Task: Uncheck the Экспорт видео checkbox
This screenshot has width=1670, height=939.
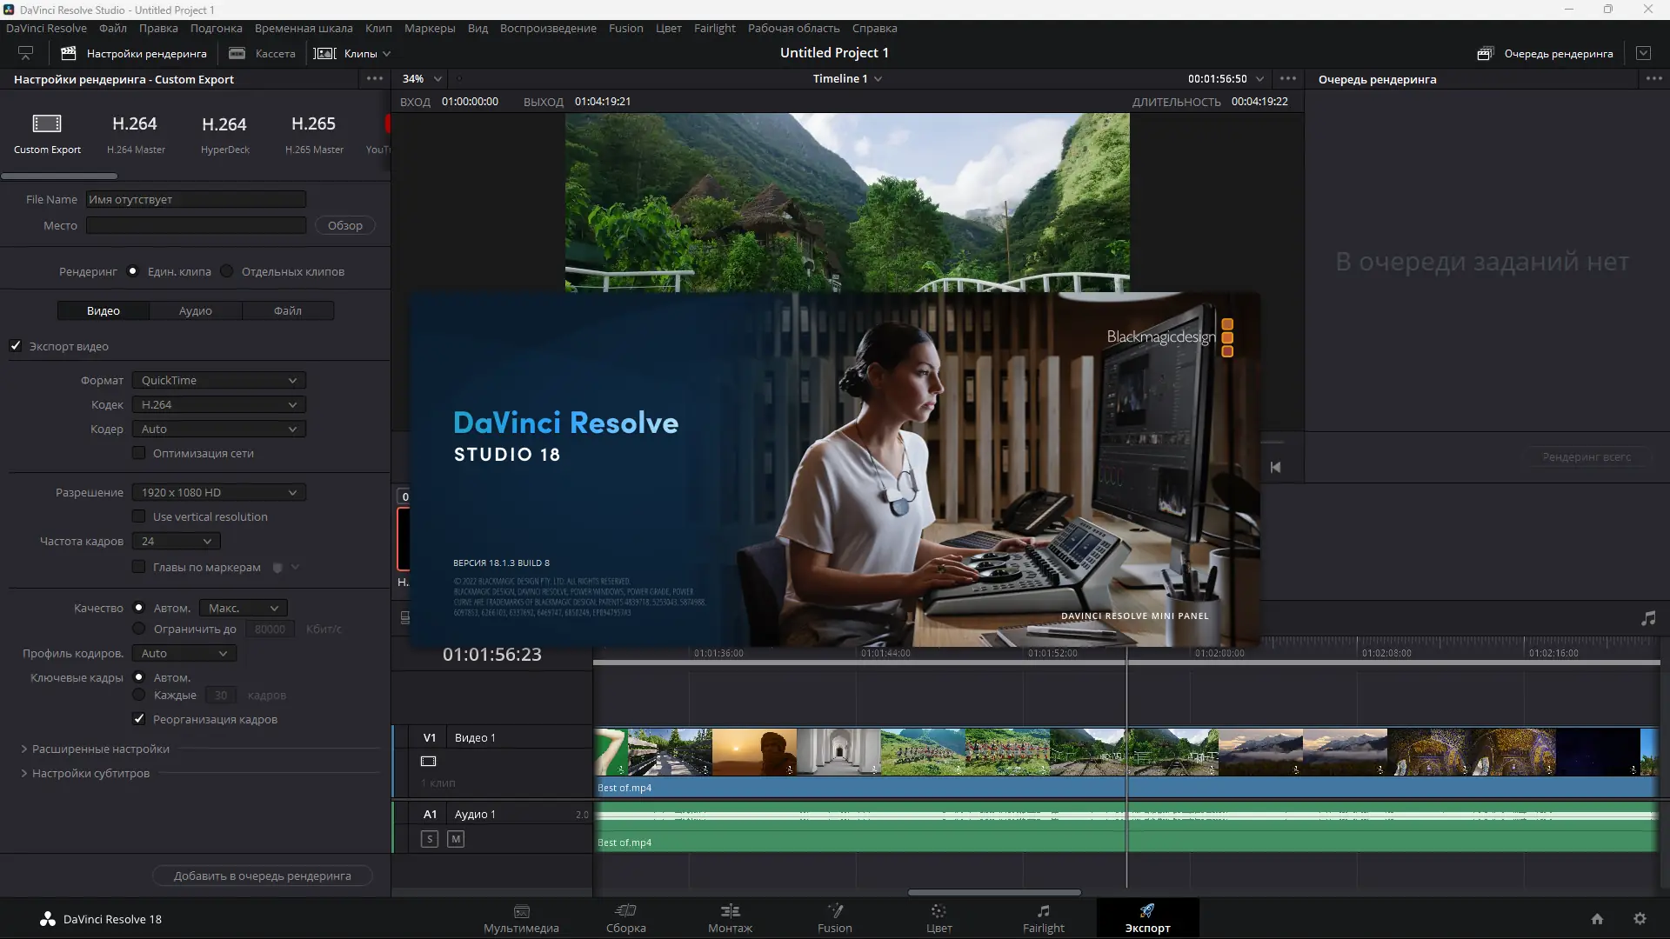Action: pos(16,346)
